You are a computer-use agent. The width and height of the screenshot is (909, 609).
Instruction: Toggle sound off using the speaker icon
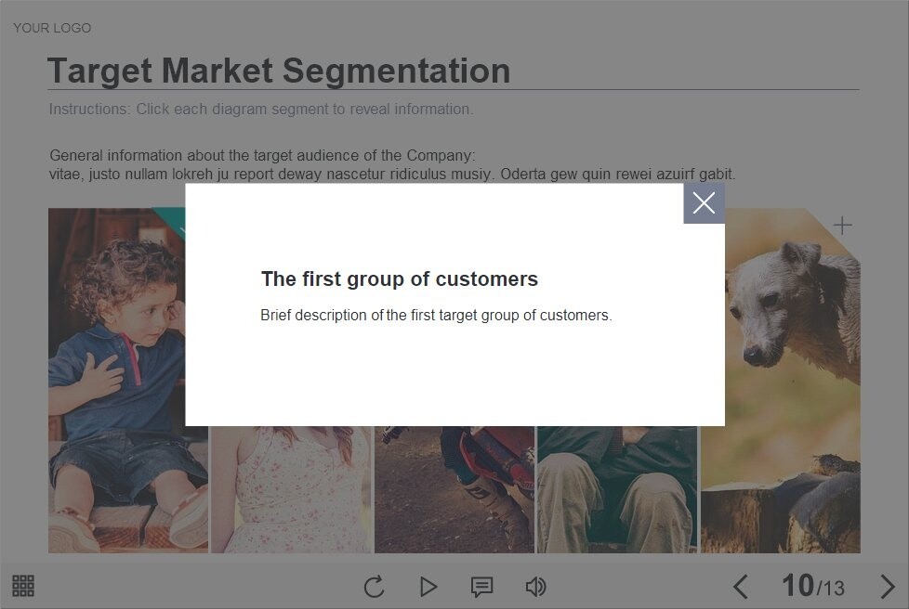535,586
